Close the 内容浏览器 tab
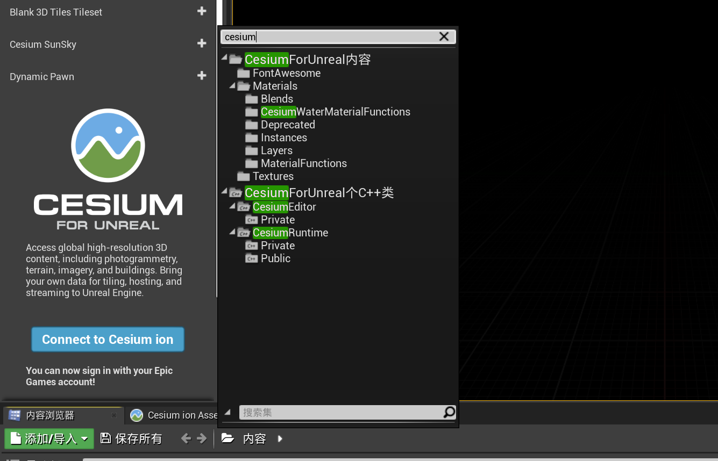Screen dimensions: 718x461 [x=114, y=415]
